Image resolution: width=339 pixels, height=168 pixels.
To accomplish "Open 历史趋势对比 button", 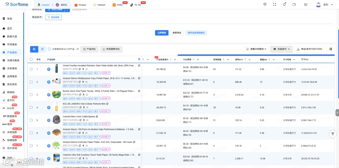I will pyautogui.click(x=111, y=49).
